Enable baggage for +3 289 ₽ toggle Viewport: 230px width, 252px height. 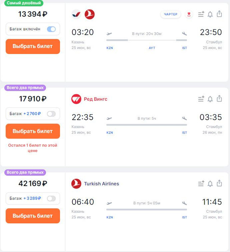tap(51, 198)
